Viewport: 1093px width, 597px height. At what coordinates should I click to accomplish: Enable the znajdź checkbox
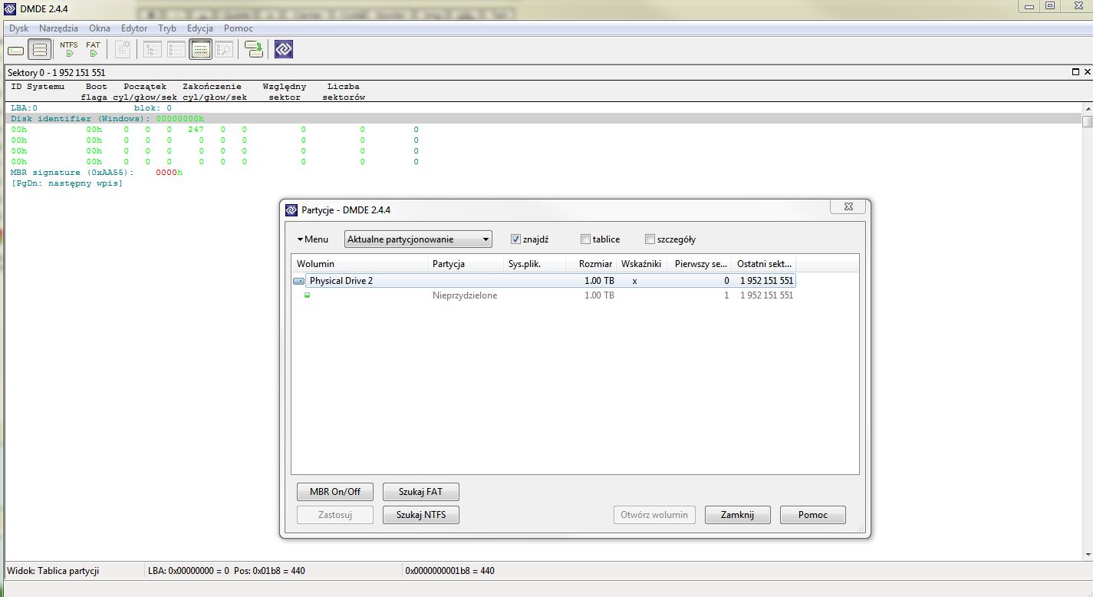pyautogui.click(x=516, y=239)
